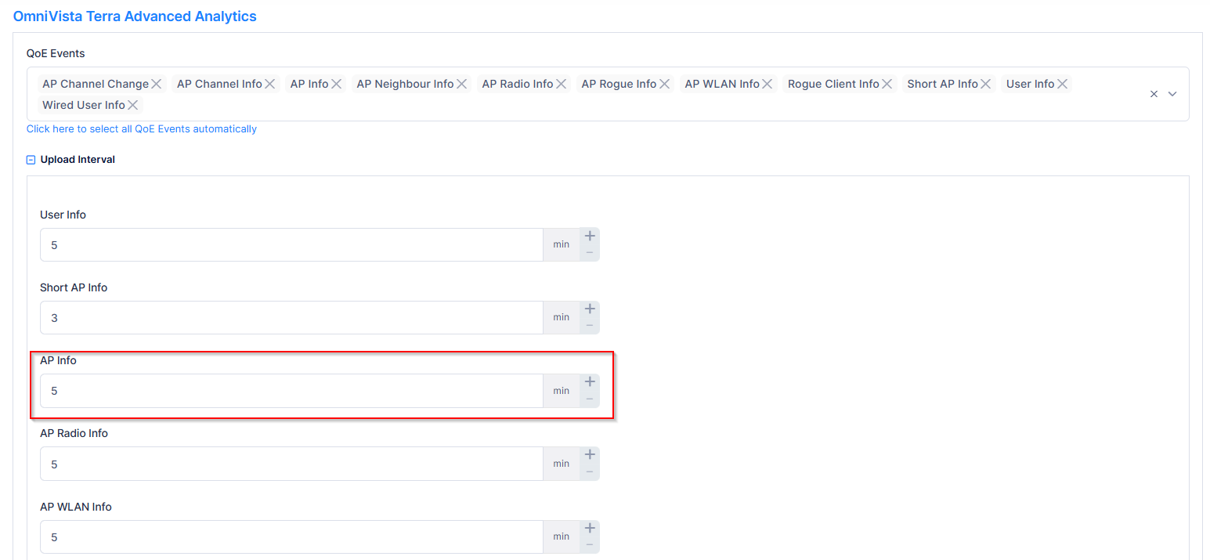Collapse the Upload Interval section

[x=31, y=160]
